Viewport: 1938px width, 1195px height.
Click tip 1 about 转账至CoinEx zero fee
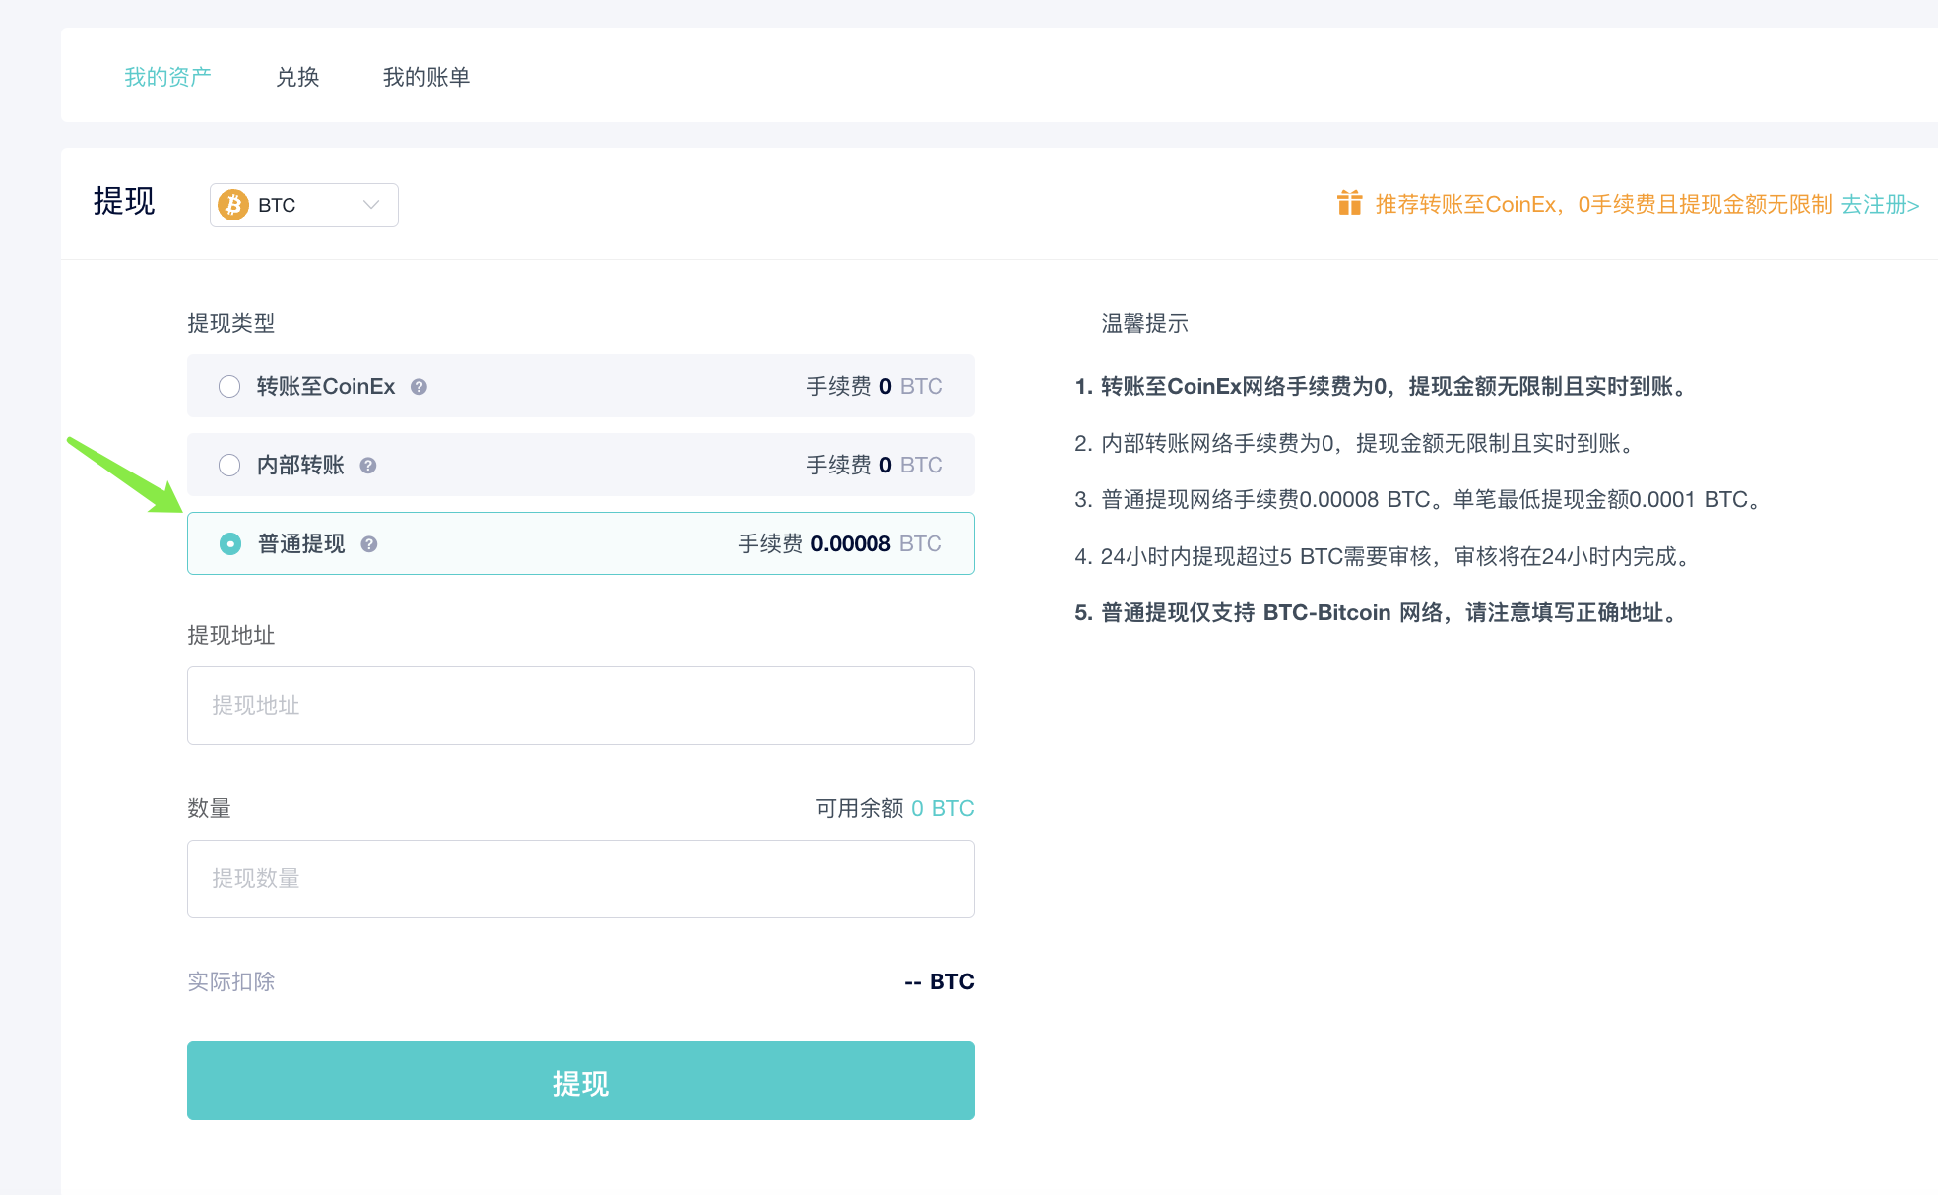click(1384, 387)
